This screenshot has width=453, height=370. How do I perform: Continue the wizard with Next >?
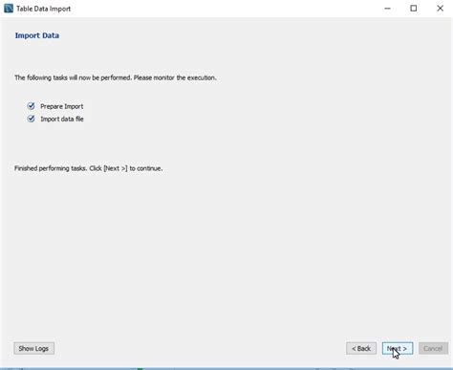click(x=398, y=348)
